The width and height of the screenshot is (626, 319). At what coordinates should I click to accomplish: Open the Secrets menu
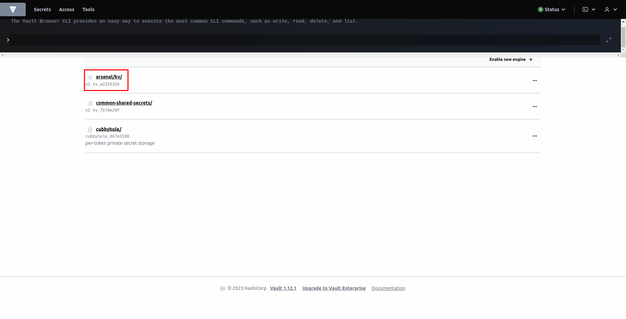pyautogui.click(x=42, y=9)
